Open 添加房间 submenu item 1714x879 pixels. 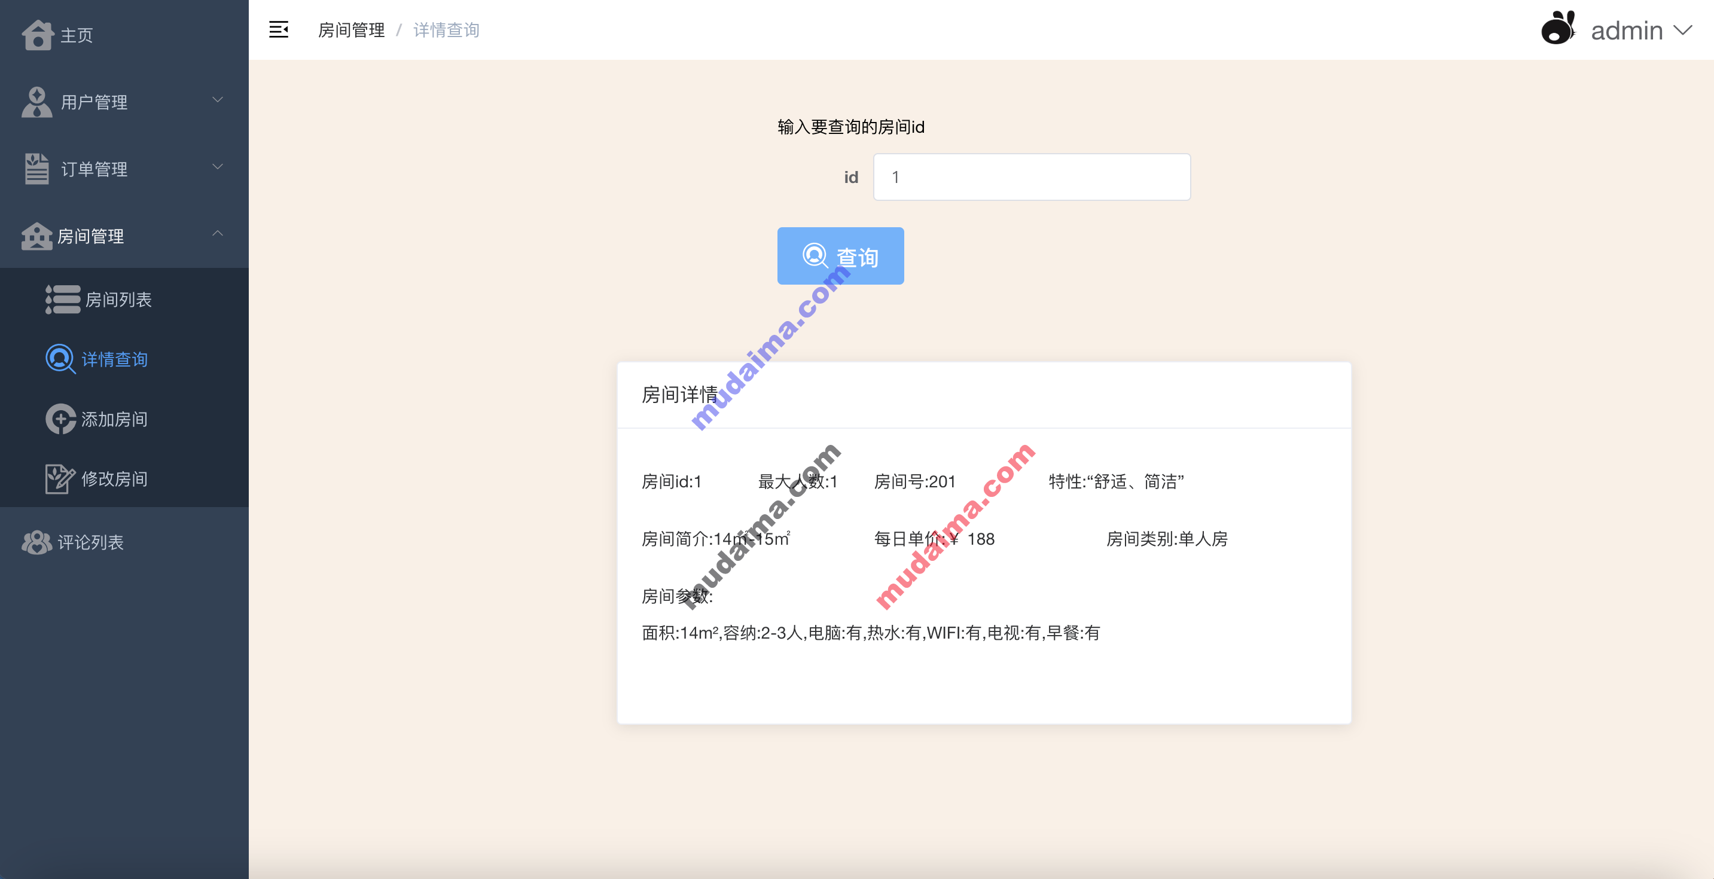[x=124, y=419]
